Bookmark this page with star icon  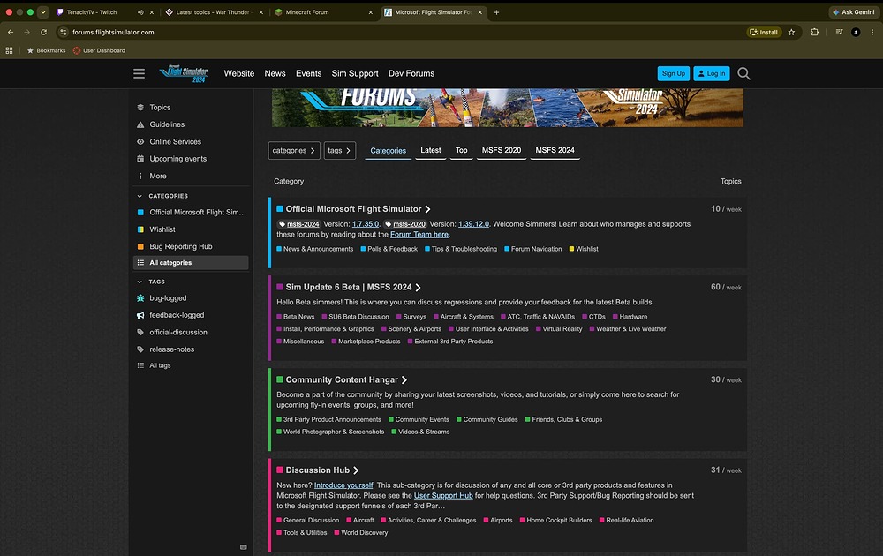point(791,32)
